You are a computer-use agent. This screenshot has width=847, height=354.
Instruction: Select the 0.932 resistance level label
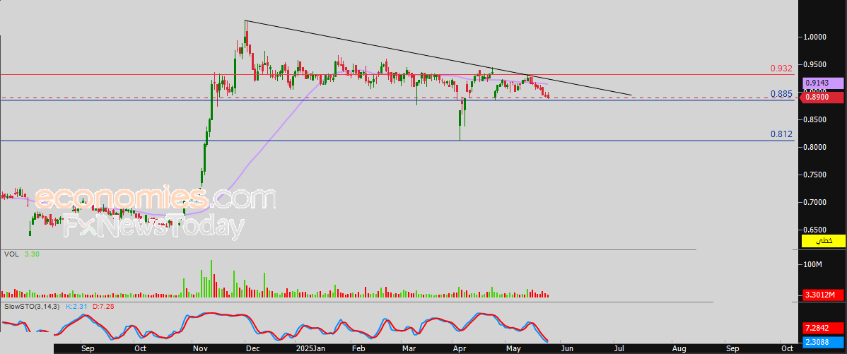[781, 69]
